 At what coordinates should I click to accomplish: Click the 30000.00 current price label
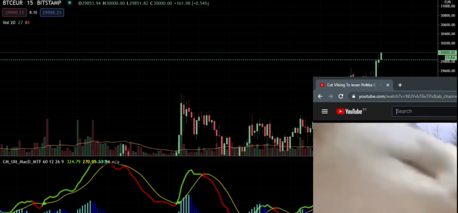[447, 53]
